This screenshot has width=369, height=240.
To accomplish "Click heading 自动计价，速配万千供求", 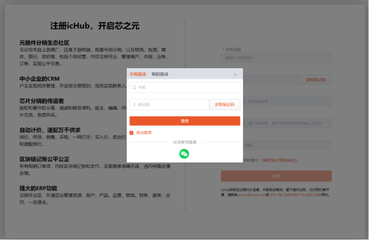I will point(50,130).
